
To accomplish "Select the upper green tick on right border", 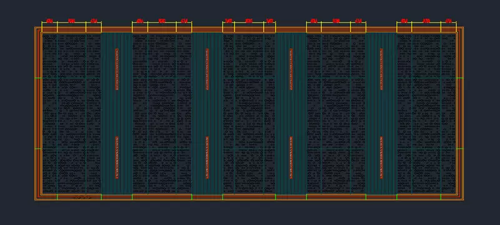I will [x=459, y=77].
